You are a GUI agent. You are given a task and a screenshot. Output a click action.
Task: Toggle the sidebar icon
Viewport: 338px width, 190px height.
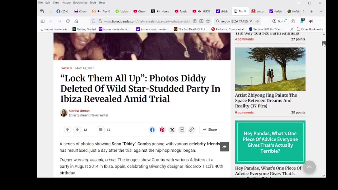(42, 21)
